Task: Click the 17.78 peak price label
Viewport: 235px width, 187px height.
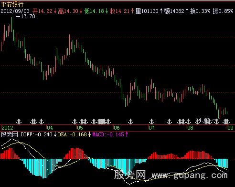Action: 28,16
